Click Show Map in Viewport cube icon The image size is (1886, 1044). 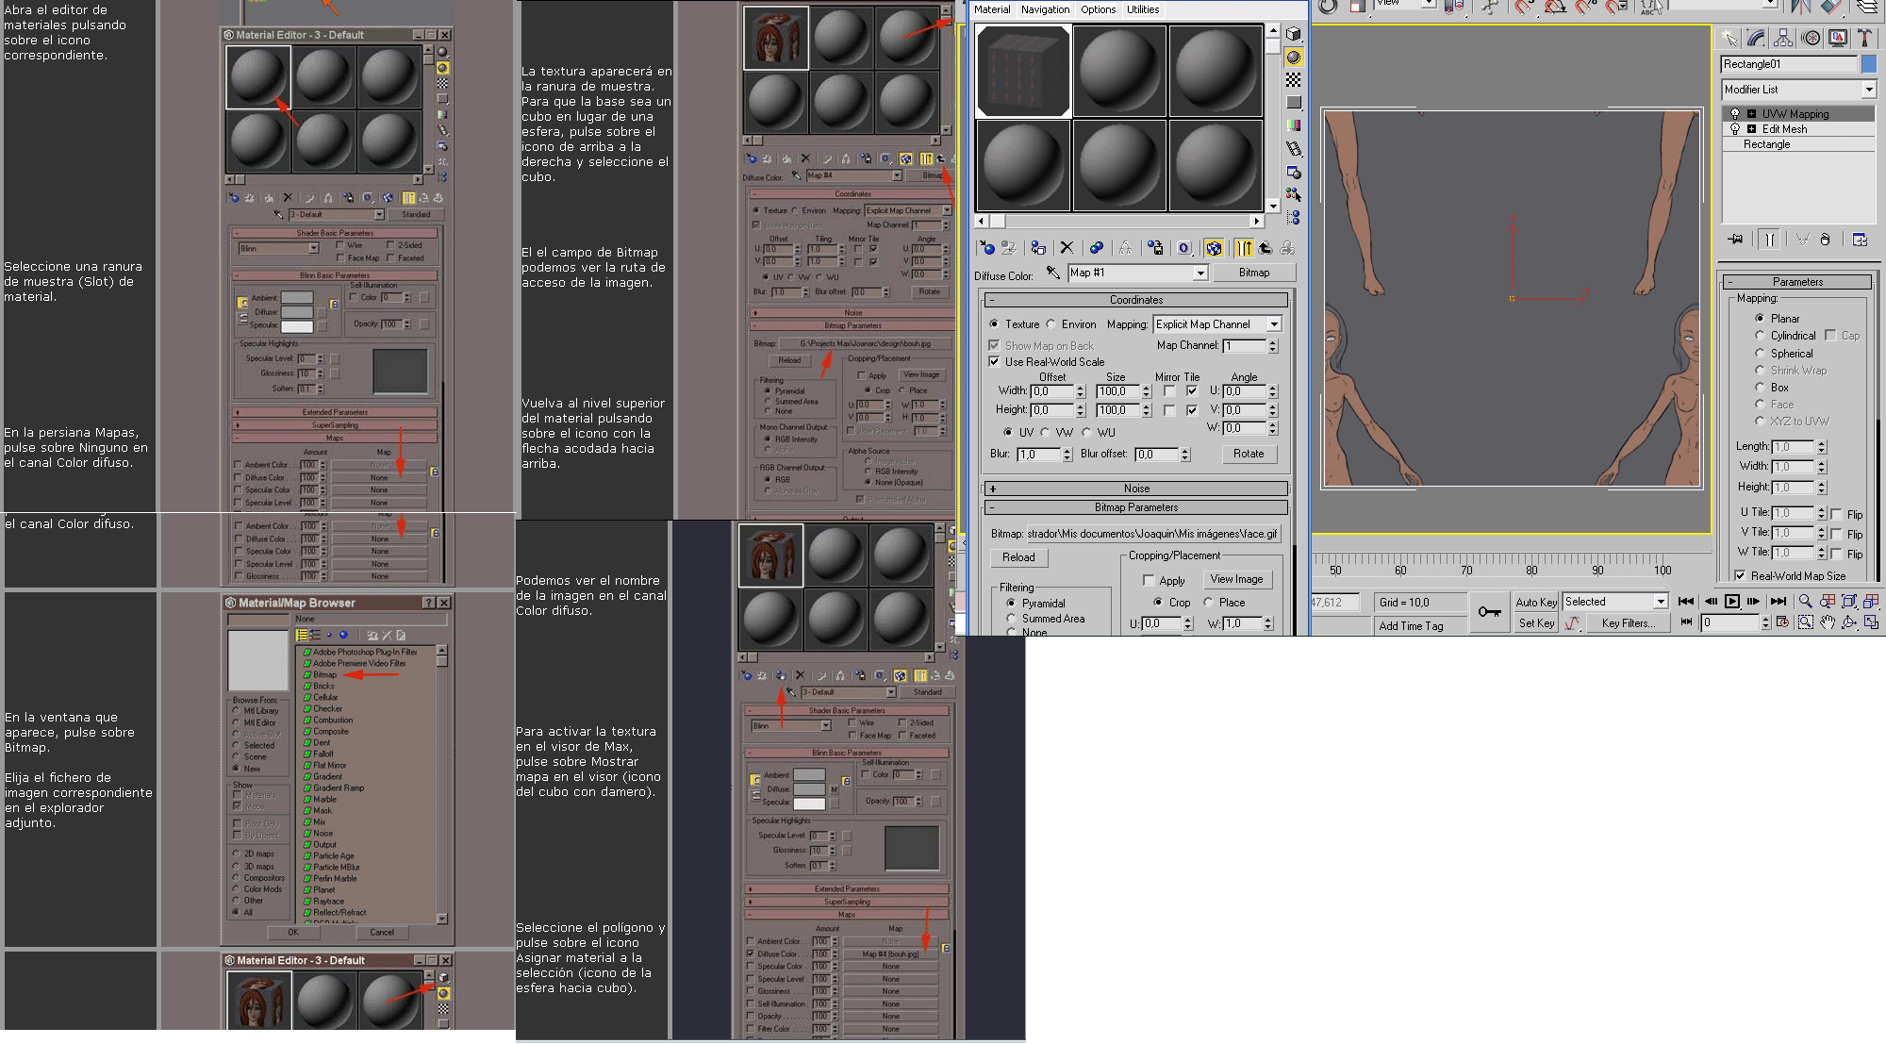[1214, 248]
